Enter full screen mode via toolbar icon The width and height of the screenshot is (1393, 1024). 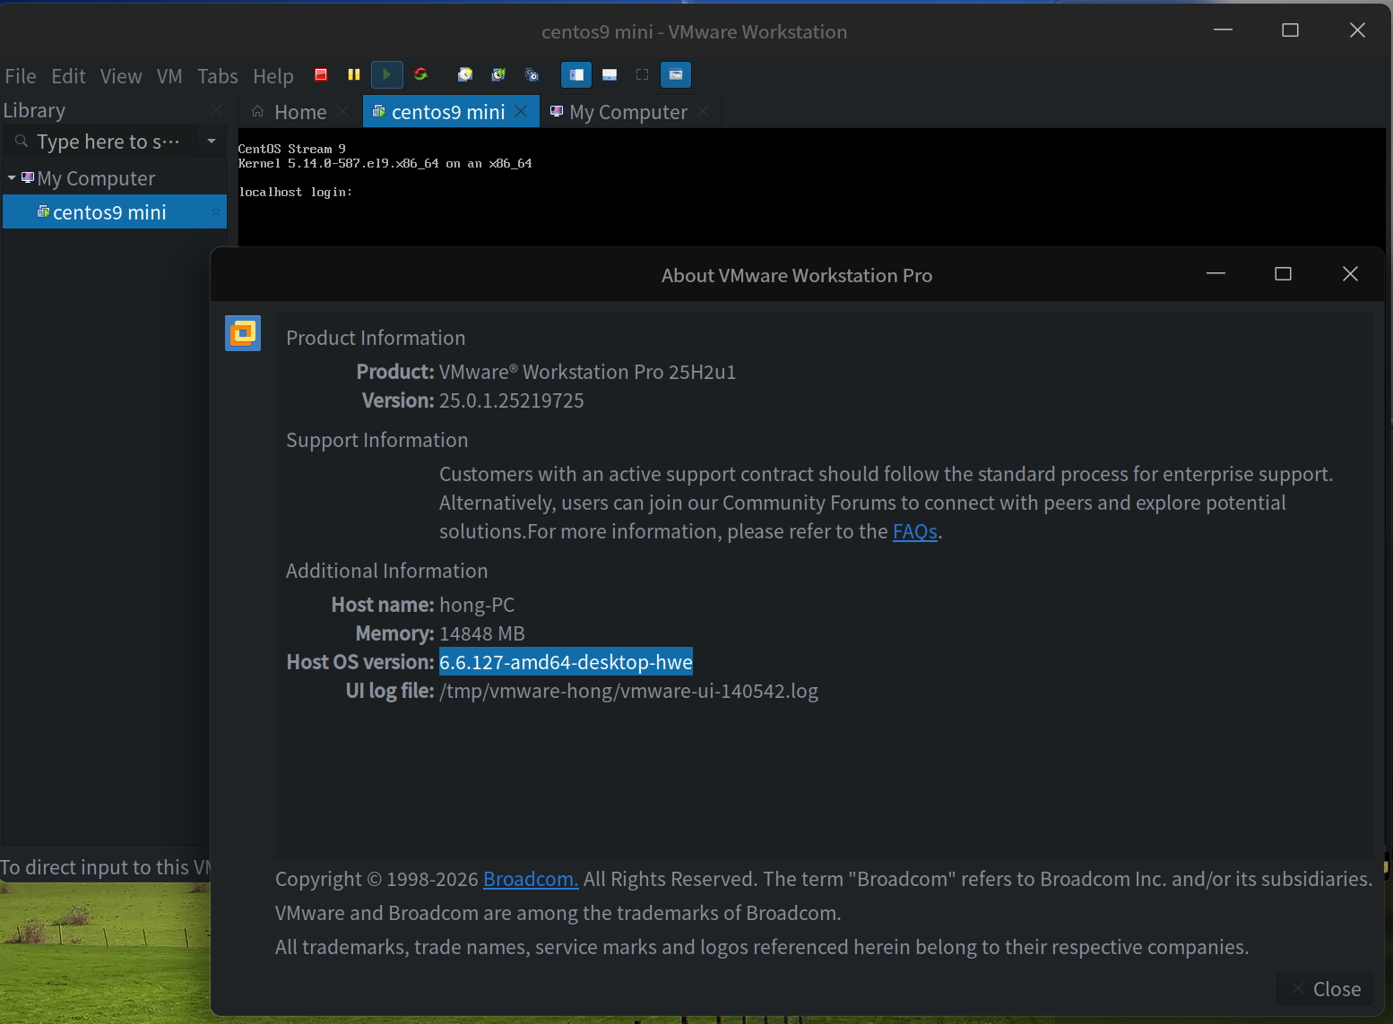click(x=642, y=74)
